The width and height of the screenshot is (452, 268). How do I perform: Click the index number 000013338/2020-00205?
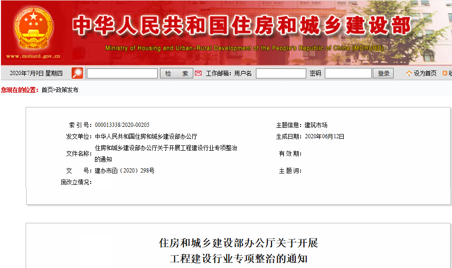(122, 125)
